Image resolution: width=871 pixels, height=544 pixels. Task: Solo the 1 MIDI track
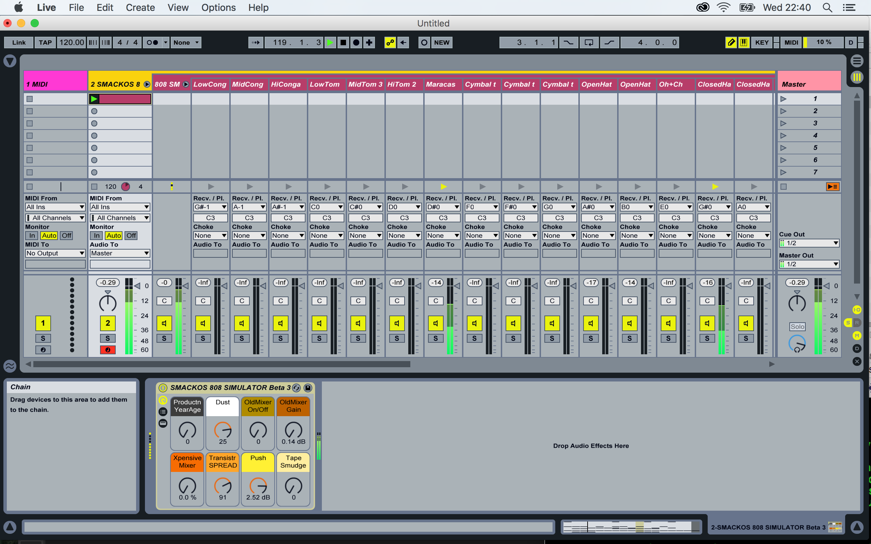point(43,338)
